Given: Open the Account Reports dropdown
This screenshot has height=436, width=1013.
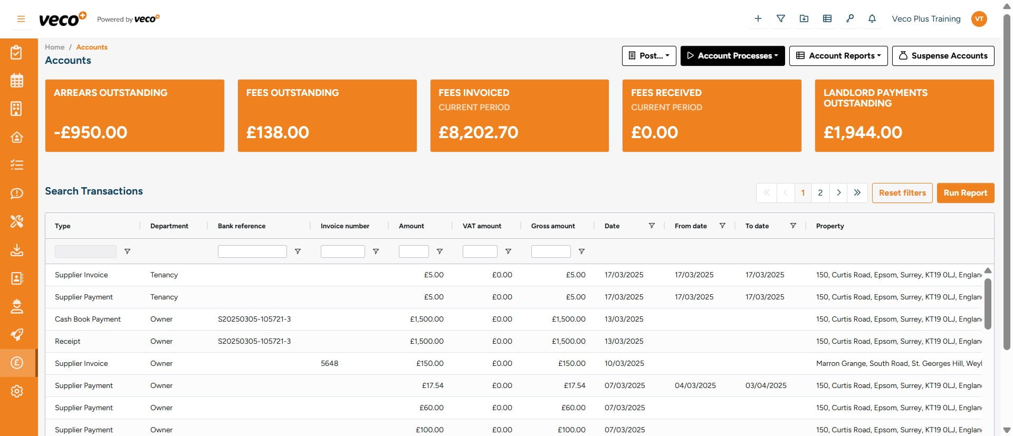Looking at the screenshot, I should (838, 56).
